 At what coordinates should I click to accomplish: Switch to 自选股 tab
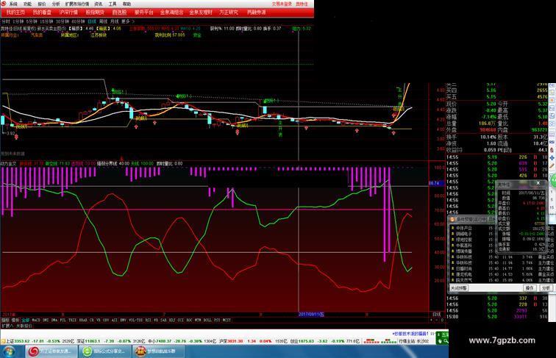tap(119, 12)
